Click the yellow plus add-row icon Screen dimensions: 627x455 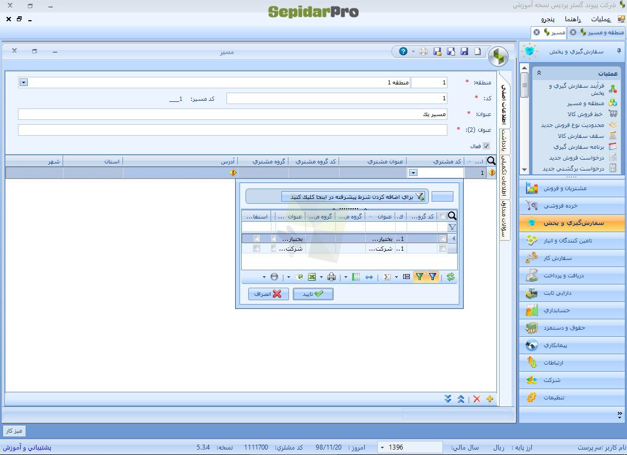click(x=490, y=399)
